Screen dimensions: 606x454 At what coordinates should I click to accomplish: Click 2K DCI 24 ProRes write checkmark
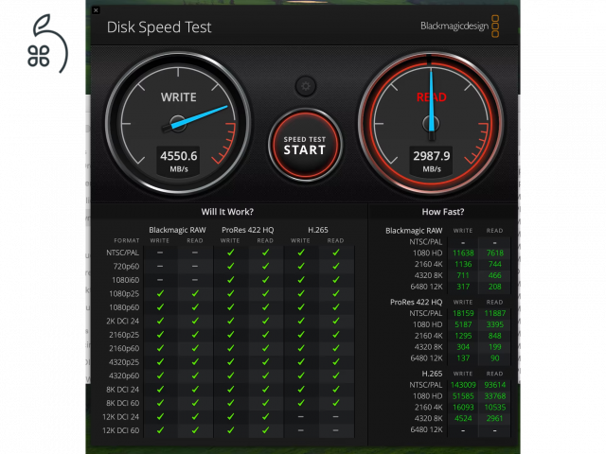click(x=230, y=321)
